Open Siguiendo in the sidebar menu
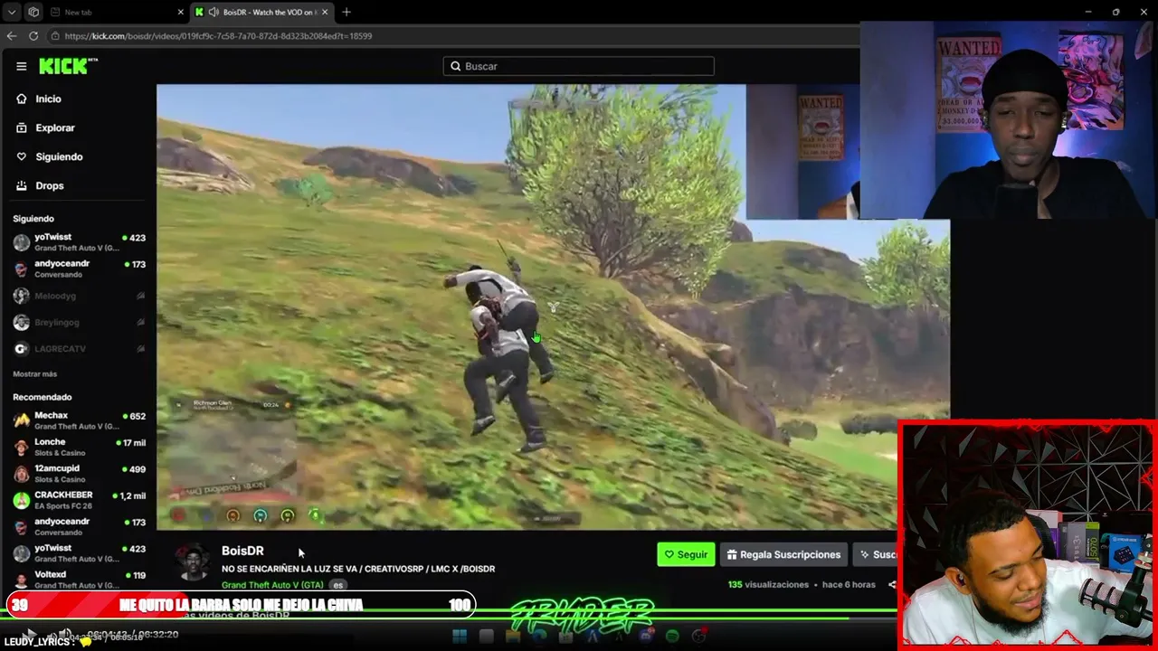This screenshot has width=1158, height=651. [x=59, y=156]
